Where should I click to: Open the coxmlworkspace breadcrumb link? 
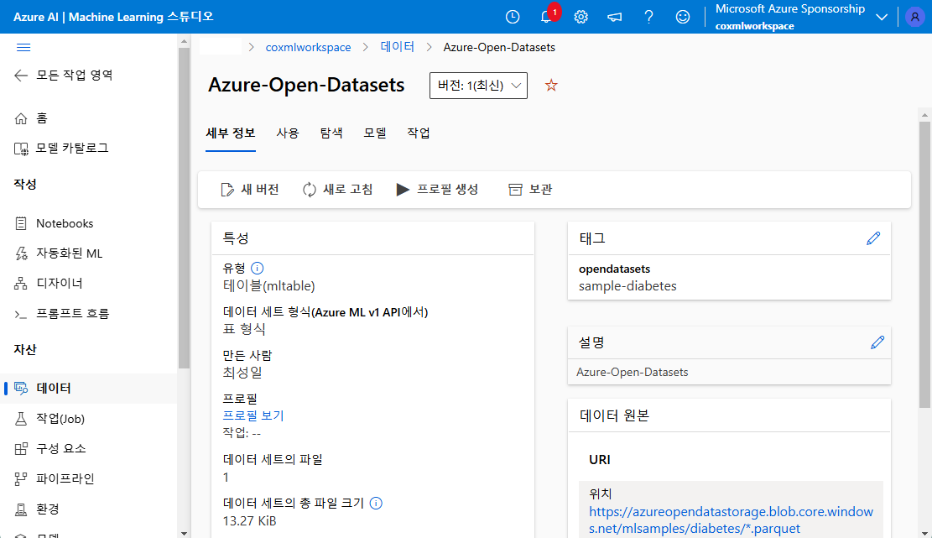(308, 48)
